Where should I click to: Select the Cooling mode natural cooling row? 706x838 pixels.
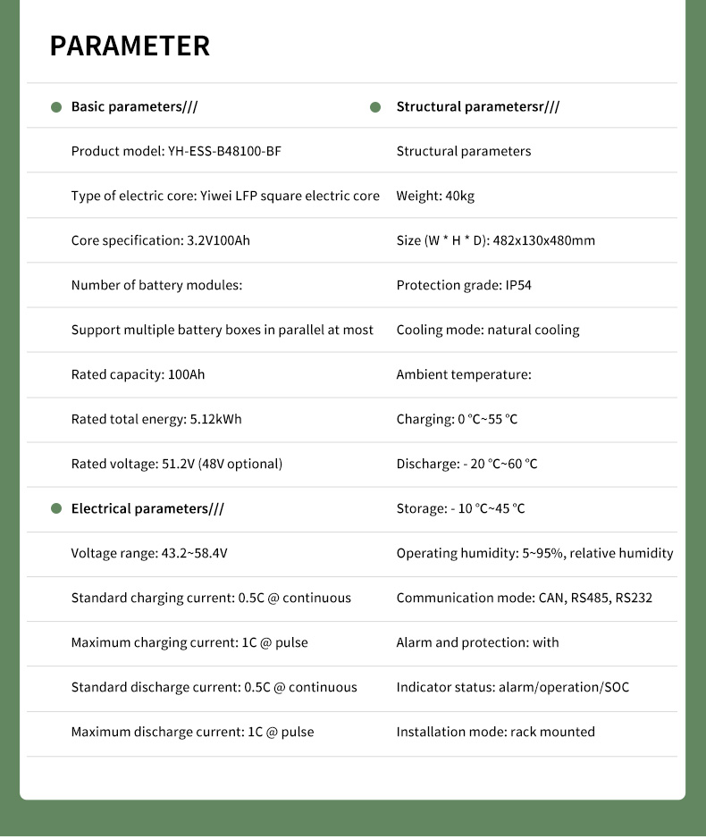tap(487, 331)
